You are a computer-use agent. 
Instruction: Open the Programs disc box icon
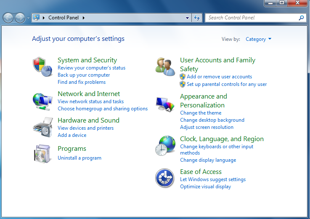click(x=42, y=154)
